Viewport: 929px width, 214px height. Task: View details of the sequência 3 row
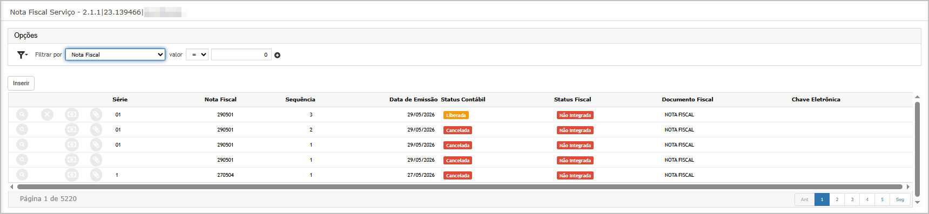pos(22,115)
